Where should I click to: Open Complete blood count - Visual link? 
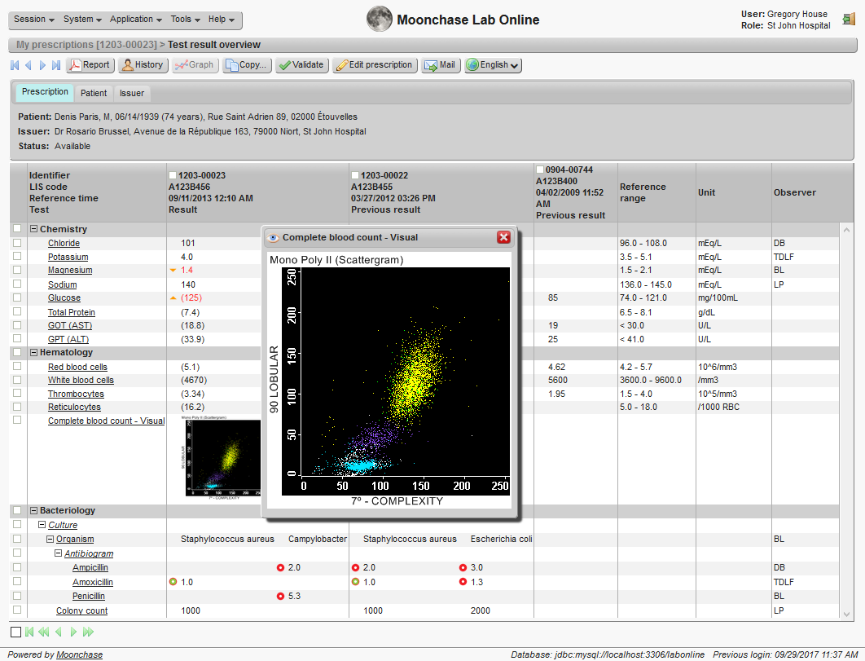[106, 421]
